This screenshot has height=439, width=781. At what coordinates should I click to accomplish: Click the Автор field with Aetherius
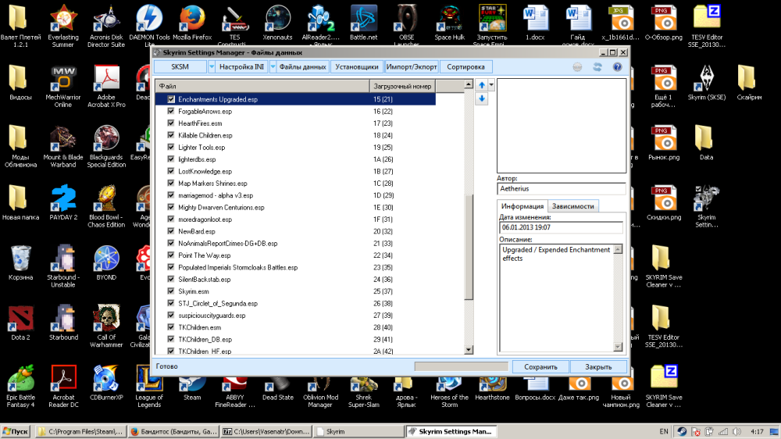pyautogui.click(x=562, y=189)
